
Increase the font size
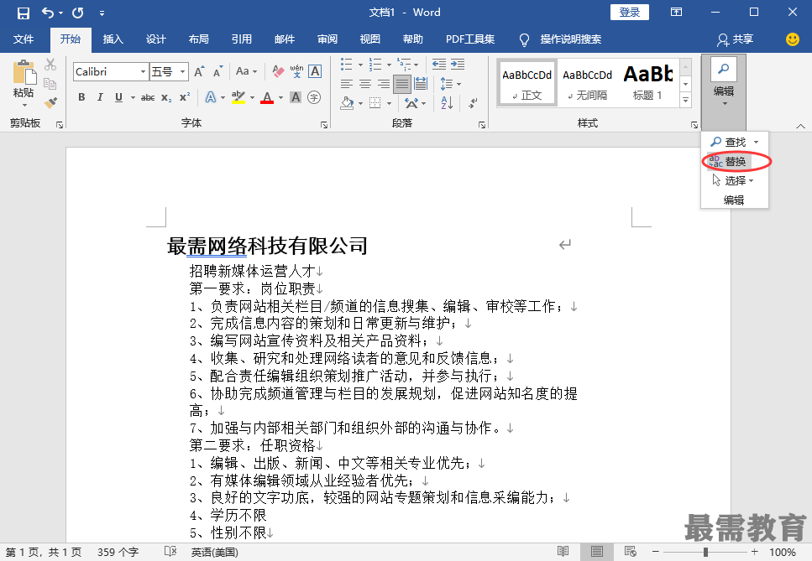[199, 72]
